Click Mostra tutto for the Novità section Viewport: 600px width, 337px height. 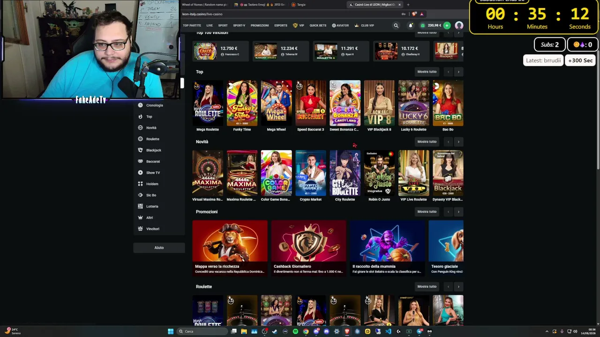[427, 141]
